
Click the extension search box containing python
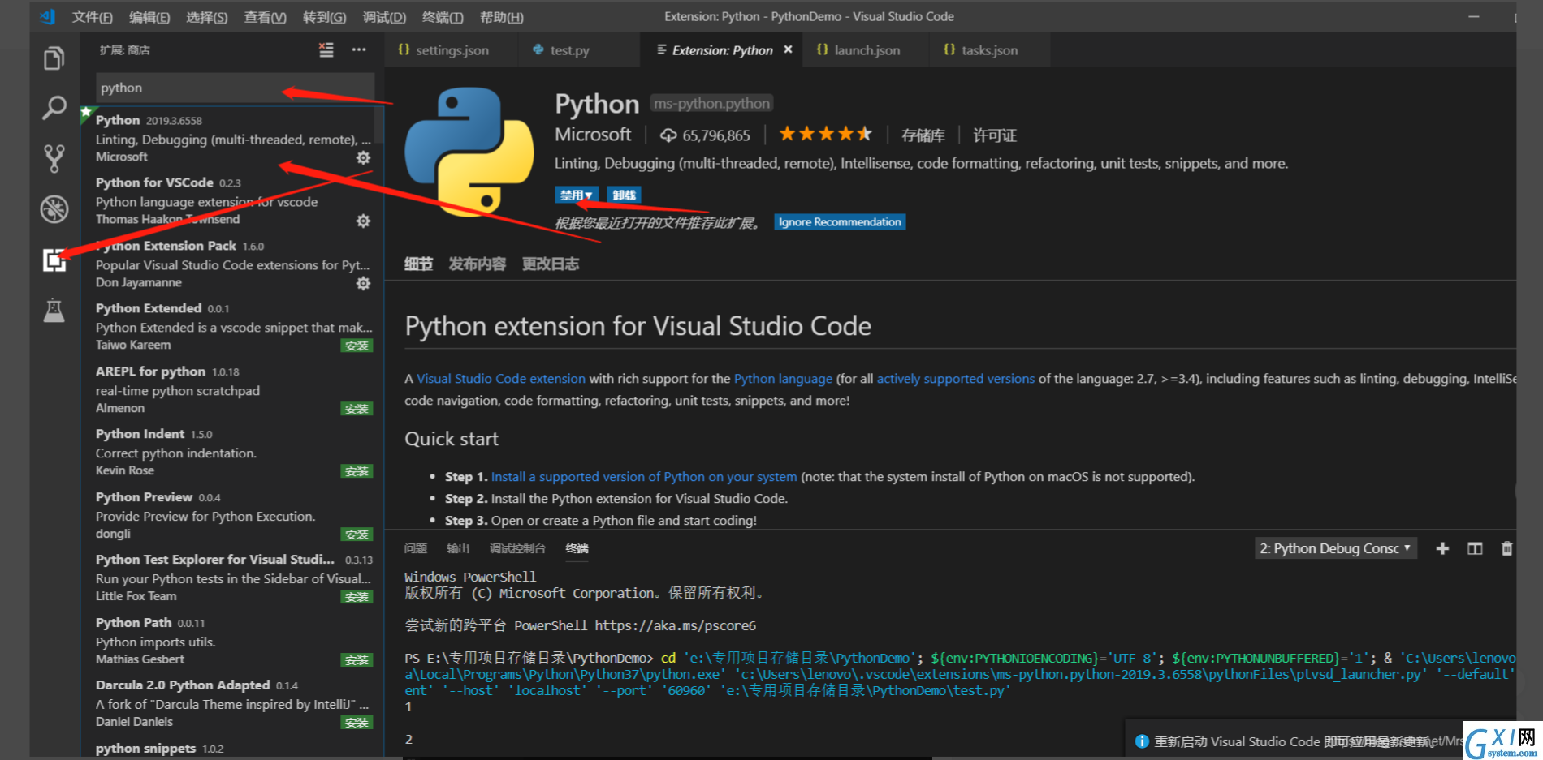(236, 88)
